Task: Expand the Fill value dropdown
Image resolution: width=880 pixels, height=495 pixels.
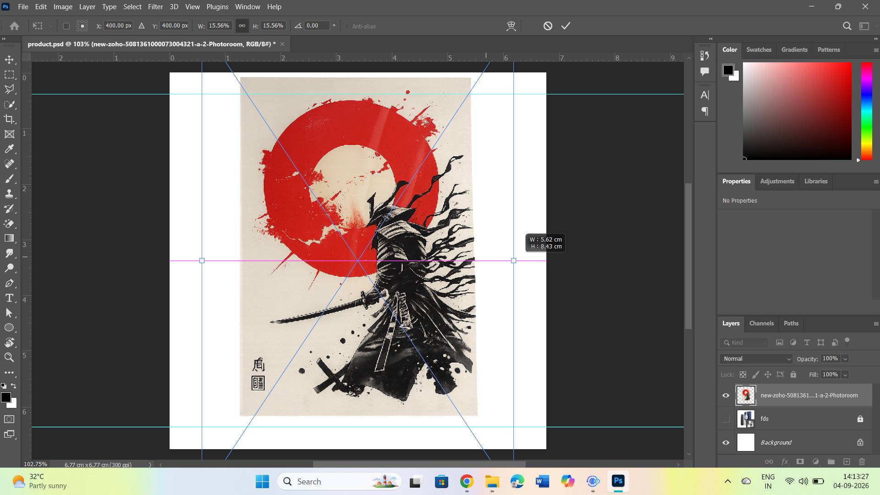Action: tap(845, 375)
